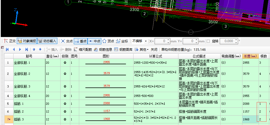This screenshot has width=270, height=125.
Task: Click formula cell 2955-1200+500+1*35*d
Action: coord(156,63)
